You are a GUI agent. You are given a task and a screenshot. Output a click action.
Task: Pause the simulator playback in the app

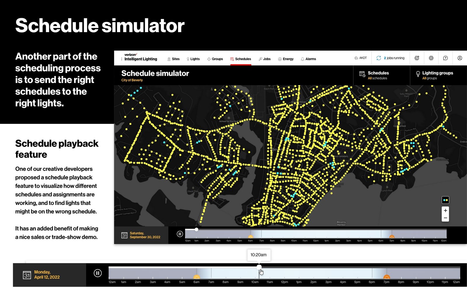pos(180,234)
